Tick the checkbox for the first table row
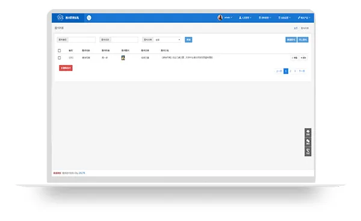 click(60, 58)
